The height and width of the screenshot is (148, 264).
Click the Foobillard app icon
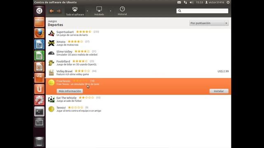pyautogui.click(x=51, y=63)
